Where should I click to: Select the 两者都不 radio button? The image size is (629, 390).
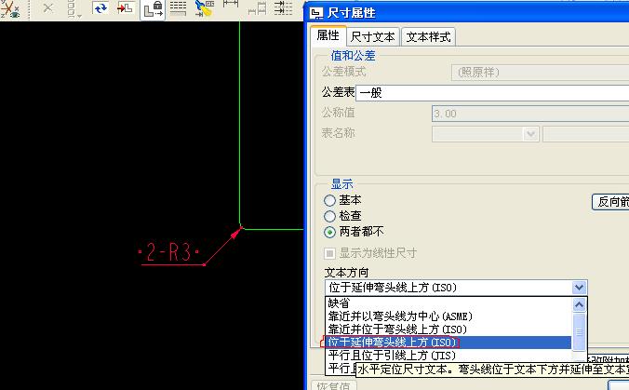[x=329, y=232]
